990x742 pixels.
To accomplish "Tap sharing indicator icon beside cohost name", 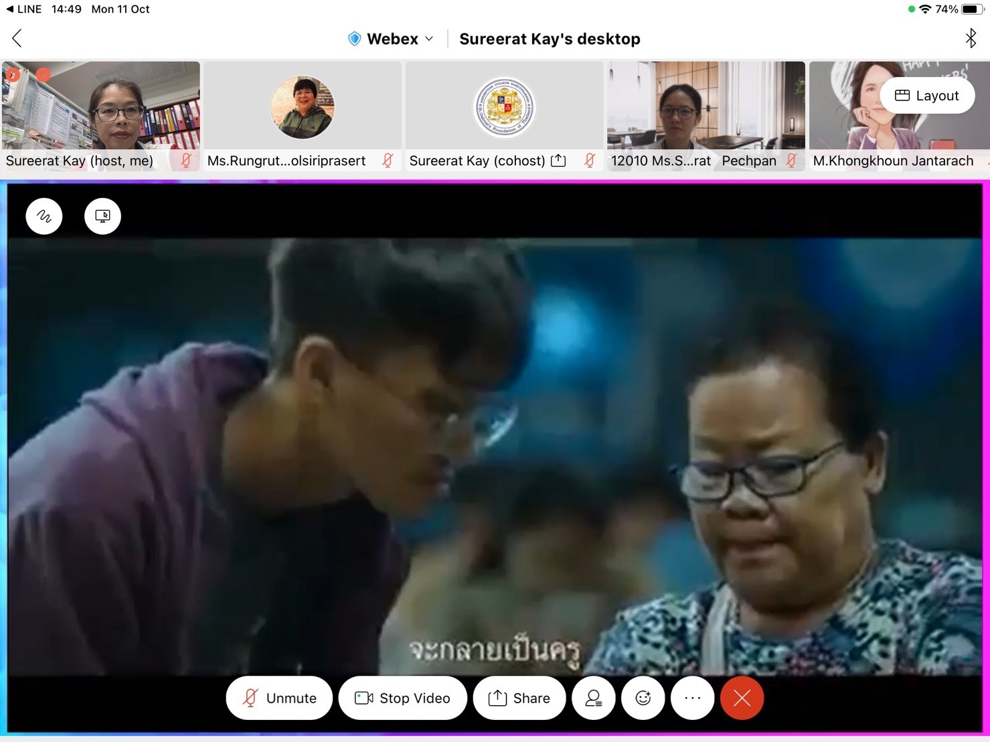I will (558, 161).
